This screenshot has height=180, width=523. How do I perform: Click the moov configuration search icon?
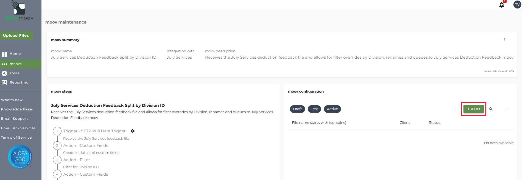coord(491,109)
